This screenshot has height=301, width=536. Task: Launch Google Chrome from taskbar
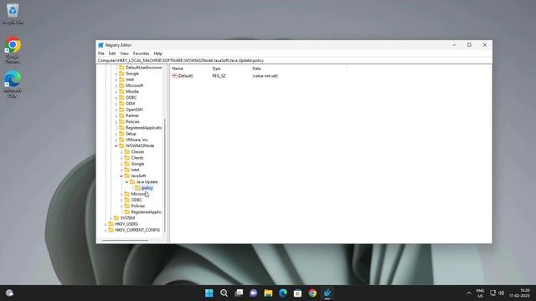pos(312,293)
